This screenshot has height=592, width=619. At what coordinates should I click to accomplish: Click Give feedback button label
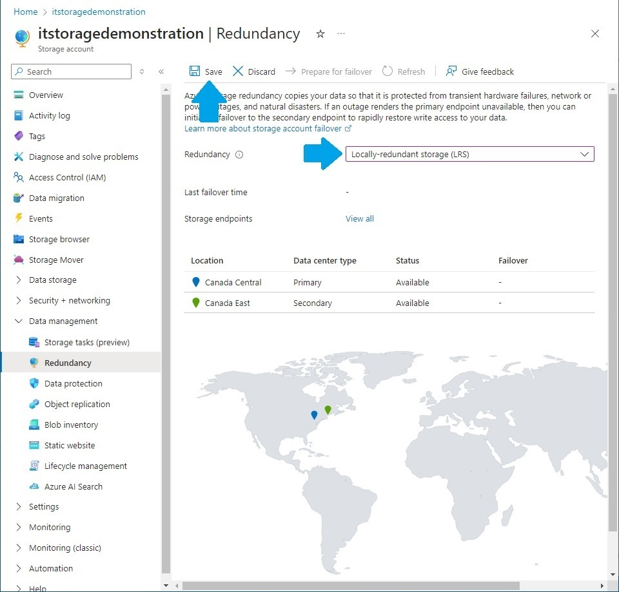(487, 72)
